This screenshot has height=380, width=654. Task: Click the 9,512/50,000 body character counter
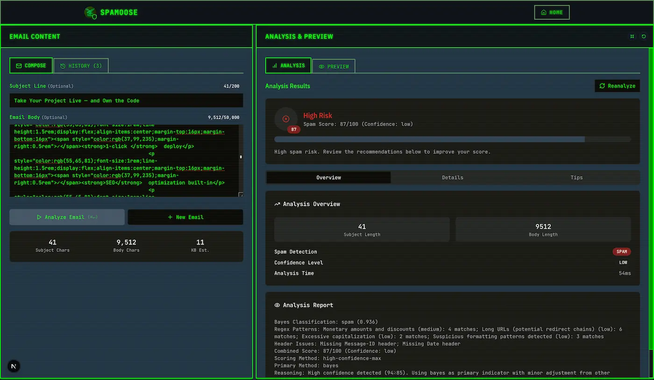224,117
